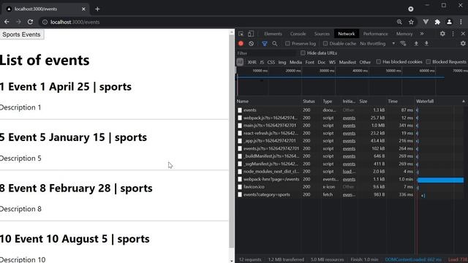Open the Vue devtools extension icon
Screen dimensions: 468x263
[x=426, y=22]
